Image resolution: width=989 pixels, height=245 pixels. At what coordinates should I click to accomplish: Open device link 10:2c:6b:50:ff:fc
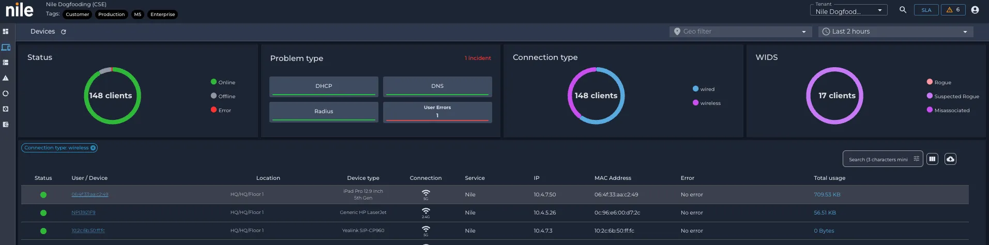(88, 231)
